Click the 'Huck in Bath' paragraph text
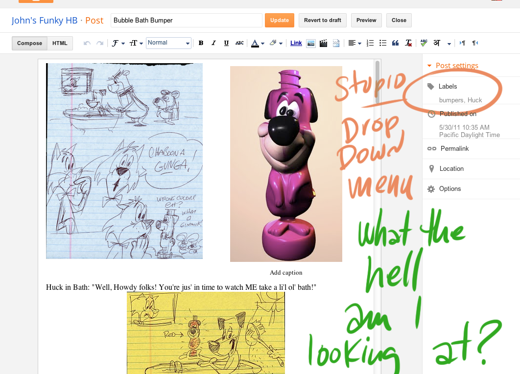This screenshot has width=520, height=374. [x=181, y=287]
